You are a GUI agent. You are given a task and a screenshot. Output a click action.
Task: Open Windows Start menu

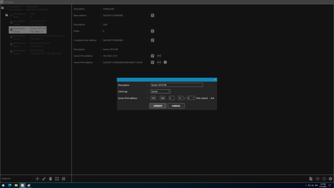[x=3, y=185]
